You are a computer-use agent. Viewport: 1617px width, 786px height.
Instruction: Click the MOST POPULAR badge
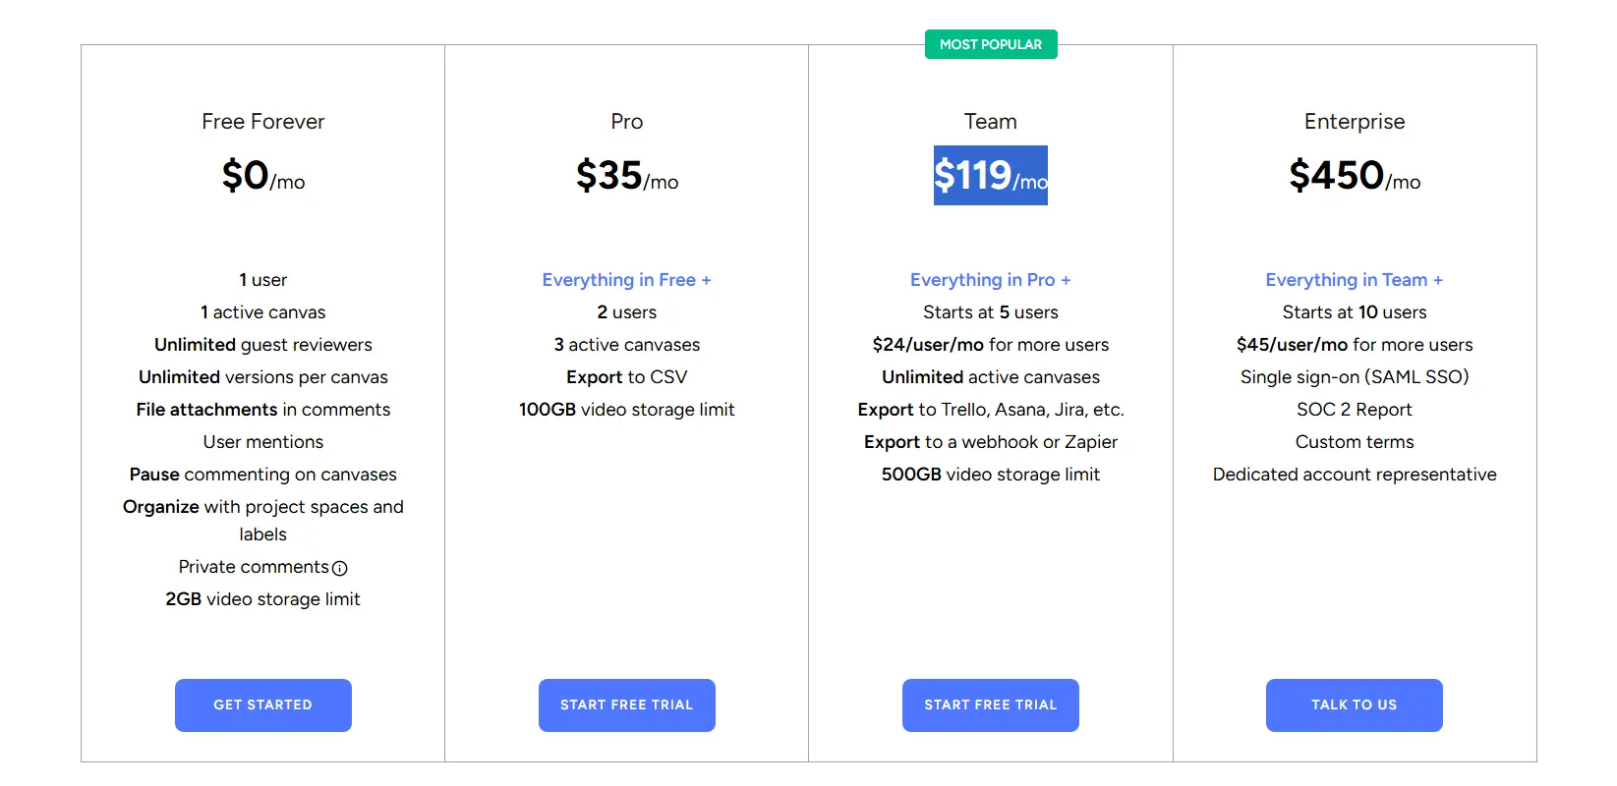990,44
